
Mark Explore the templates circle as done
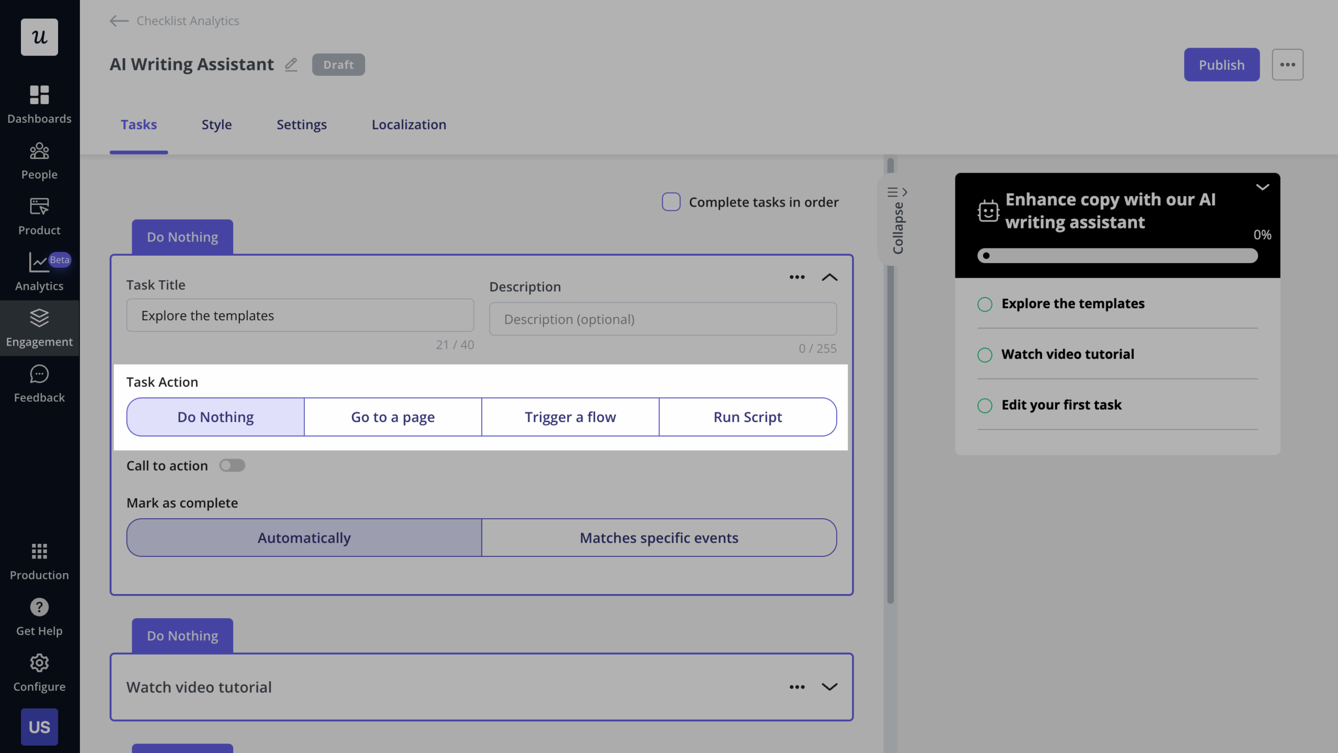pos(985,304)
